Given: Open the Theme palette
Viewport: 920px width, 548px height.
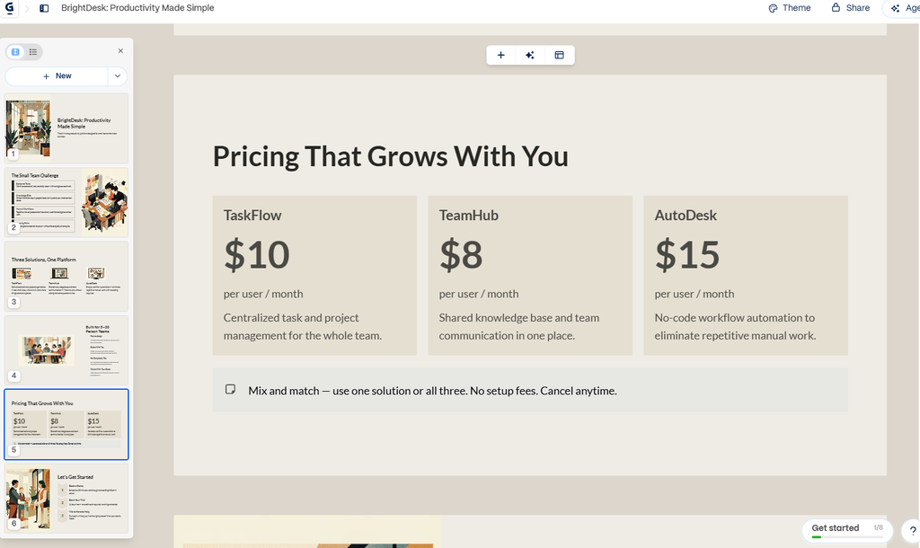Looking at the screenshot, I should click(x=790, y=8).
